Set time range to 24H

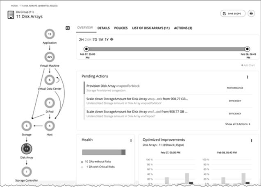click(88, 40)
